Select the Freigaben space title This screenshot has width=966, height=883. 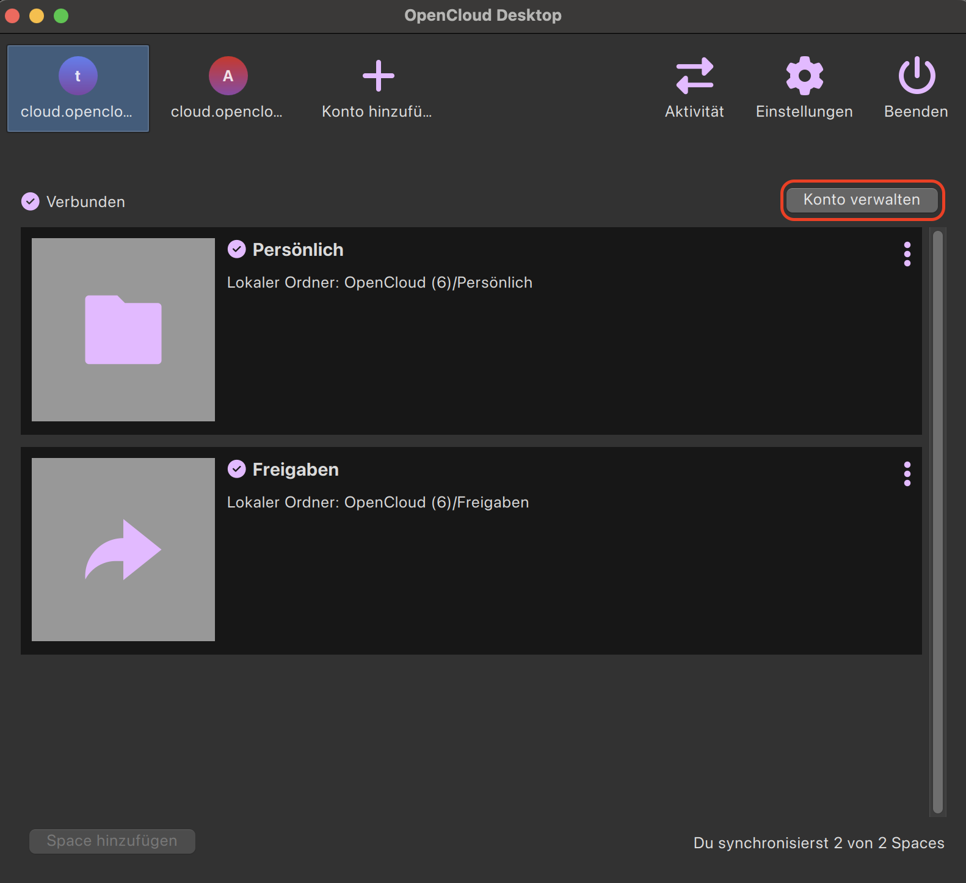(x=296, y=470)
